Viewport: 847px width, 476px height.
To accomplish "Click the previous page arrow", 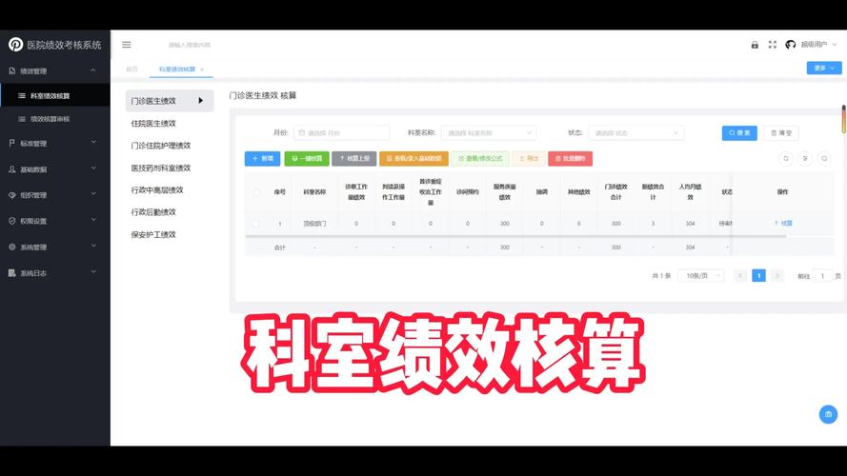I will pyautogui.click(x=740, y=276).
